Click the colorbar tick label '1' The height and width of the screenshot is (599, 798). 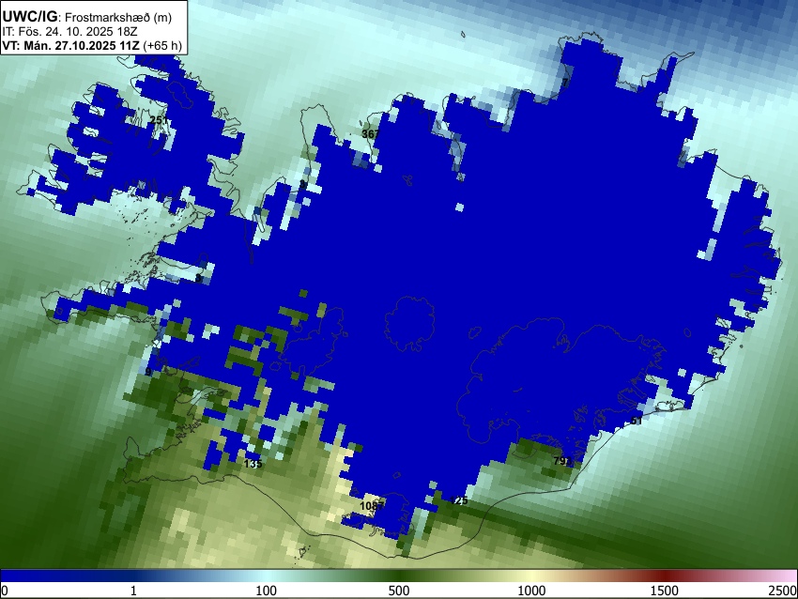click(x=133, y=591)
